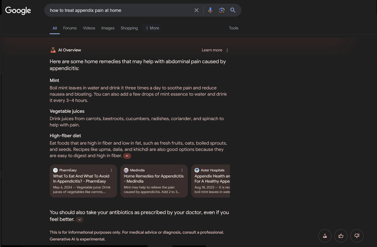
Task: Switch to the Forums tab
Action: pyautogui.click(x=70, y=28)
